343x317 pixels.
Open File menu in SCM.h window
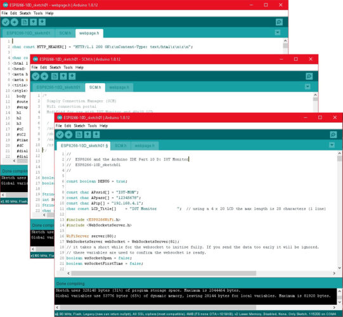[x=34, y=67]
